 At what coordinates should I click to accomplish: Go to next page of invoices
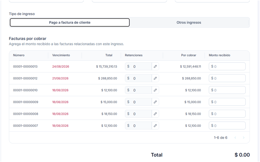click(x=244, y=138)
